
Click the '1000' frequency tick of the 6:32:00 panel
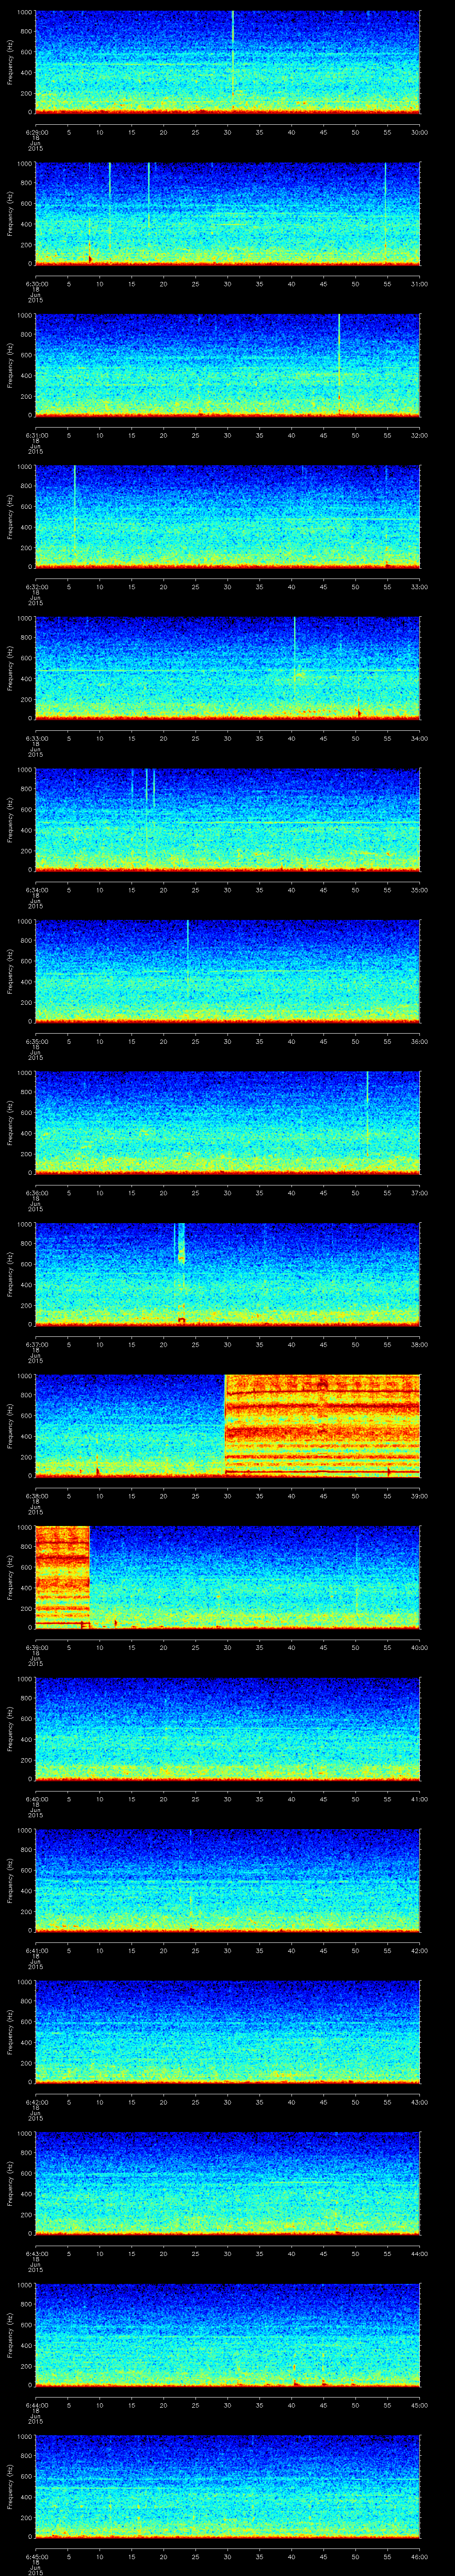(x=24, y=467)
